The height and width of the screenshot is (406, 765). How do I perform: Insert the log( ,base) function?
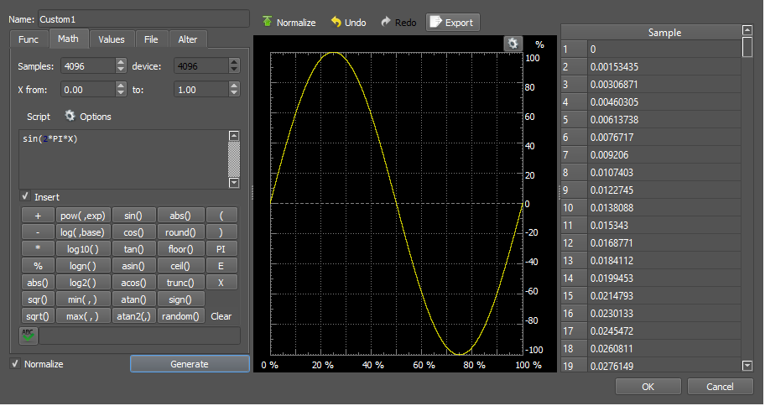coord(83,232)
